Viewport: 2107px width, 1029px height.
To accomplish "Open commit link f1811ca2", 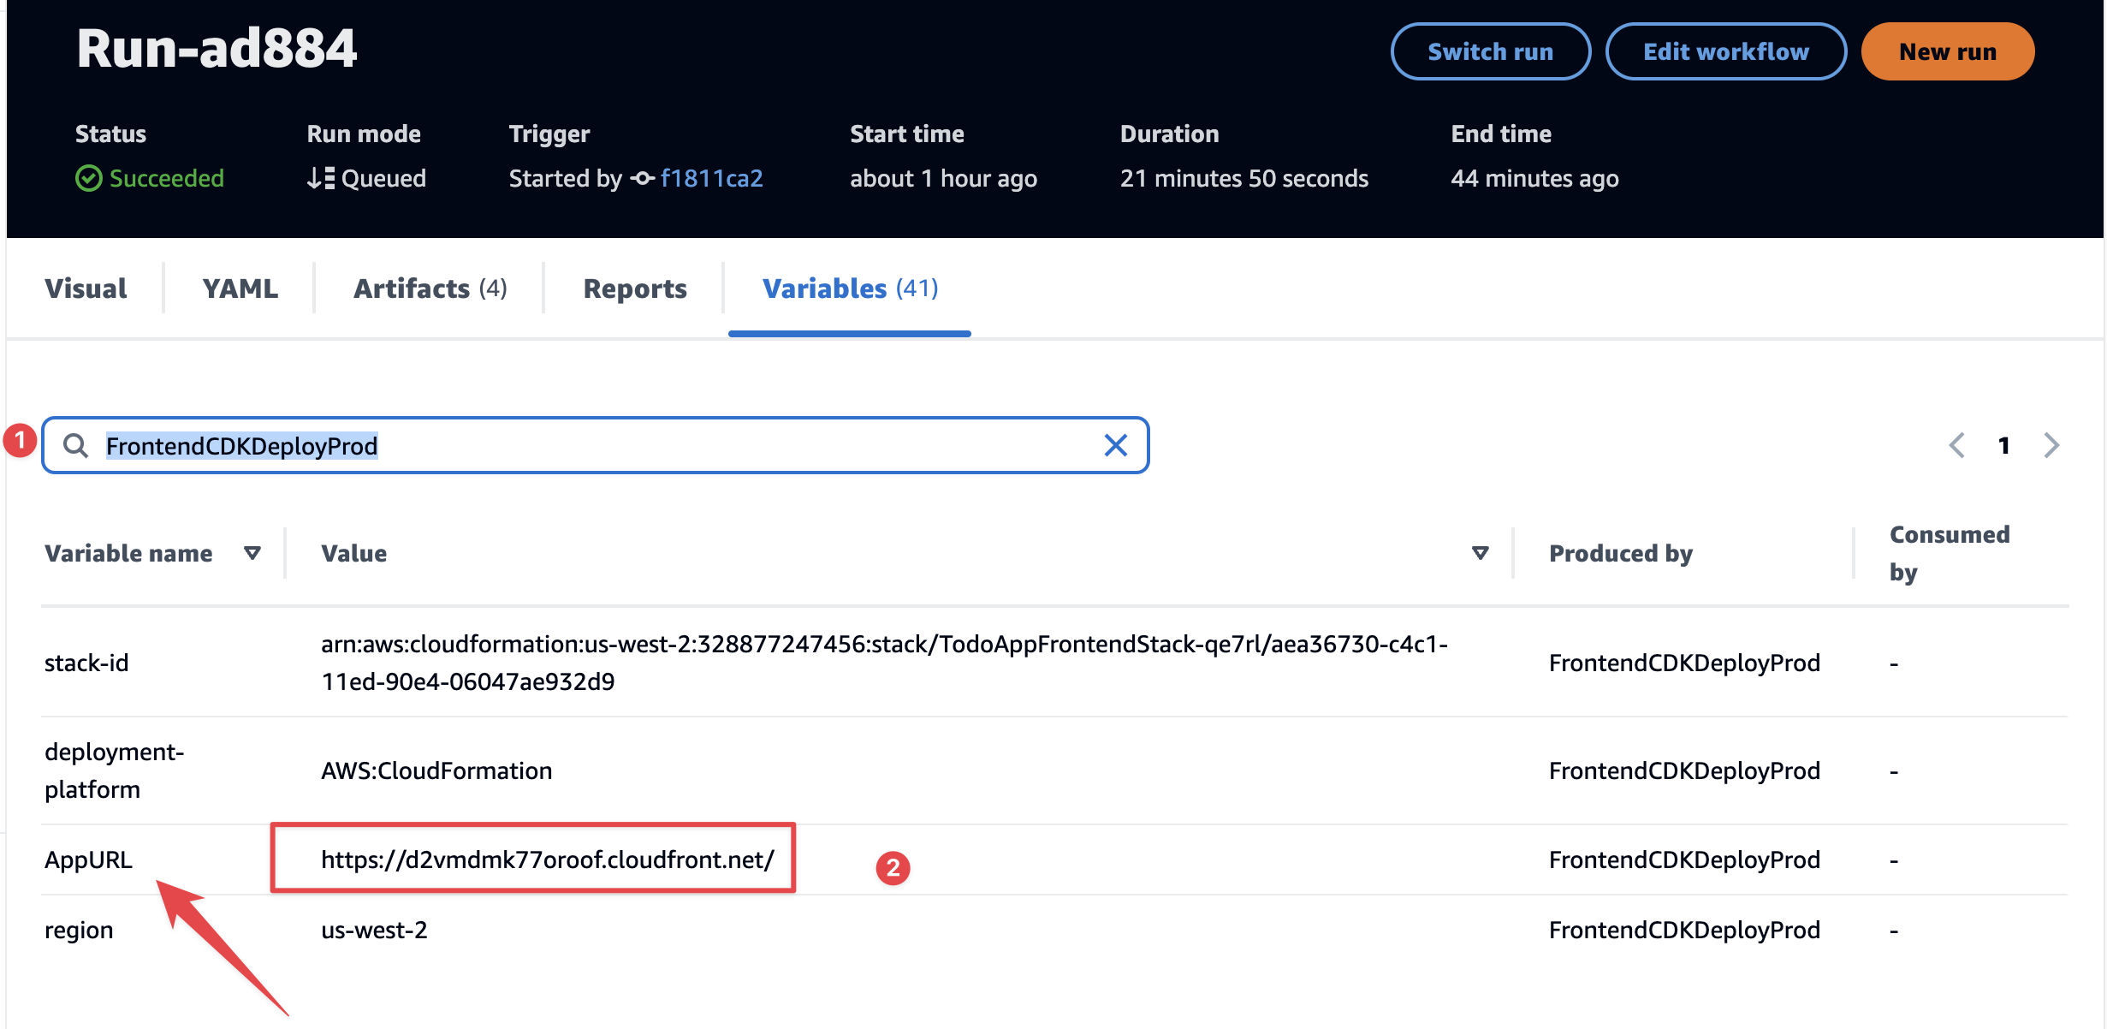I will click(x=711, y=178).
